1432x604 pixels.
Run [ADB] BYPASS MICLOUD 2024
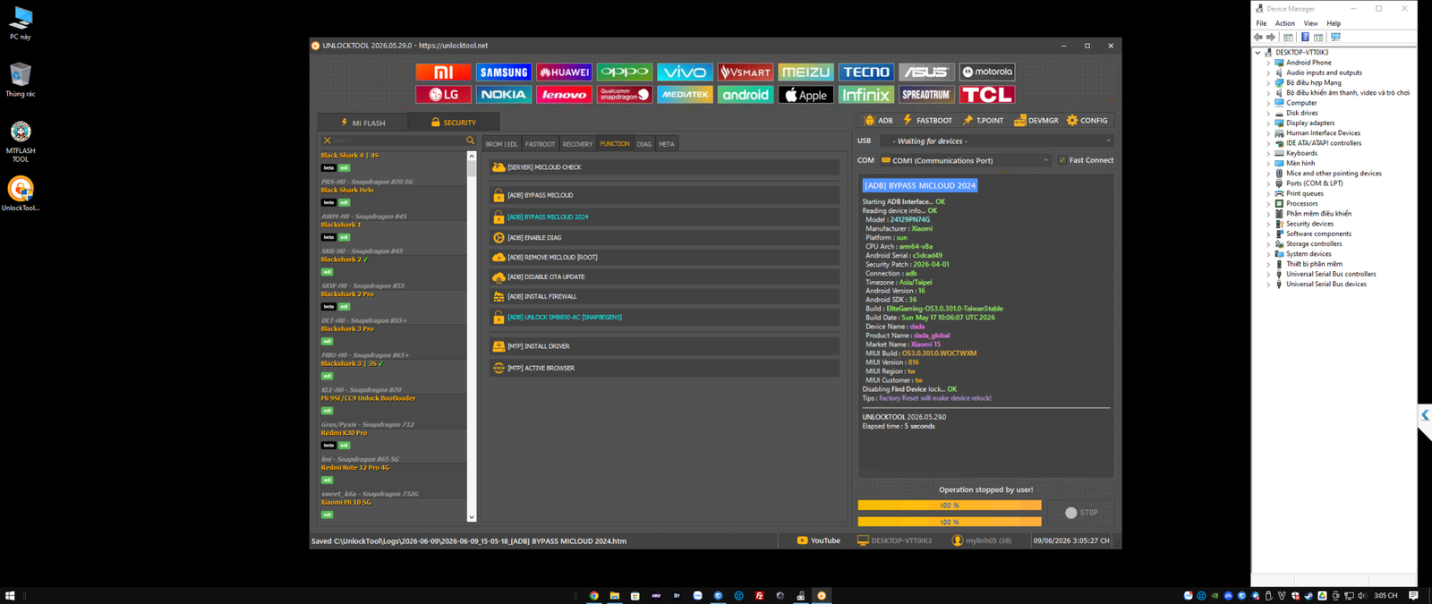(664, 217)
